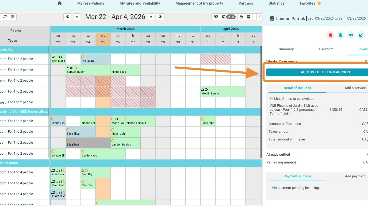The height and width of the screenshot is (206, 368).
Task: Open the planning filter sliders settings
Action: [13, 17]
